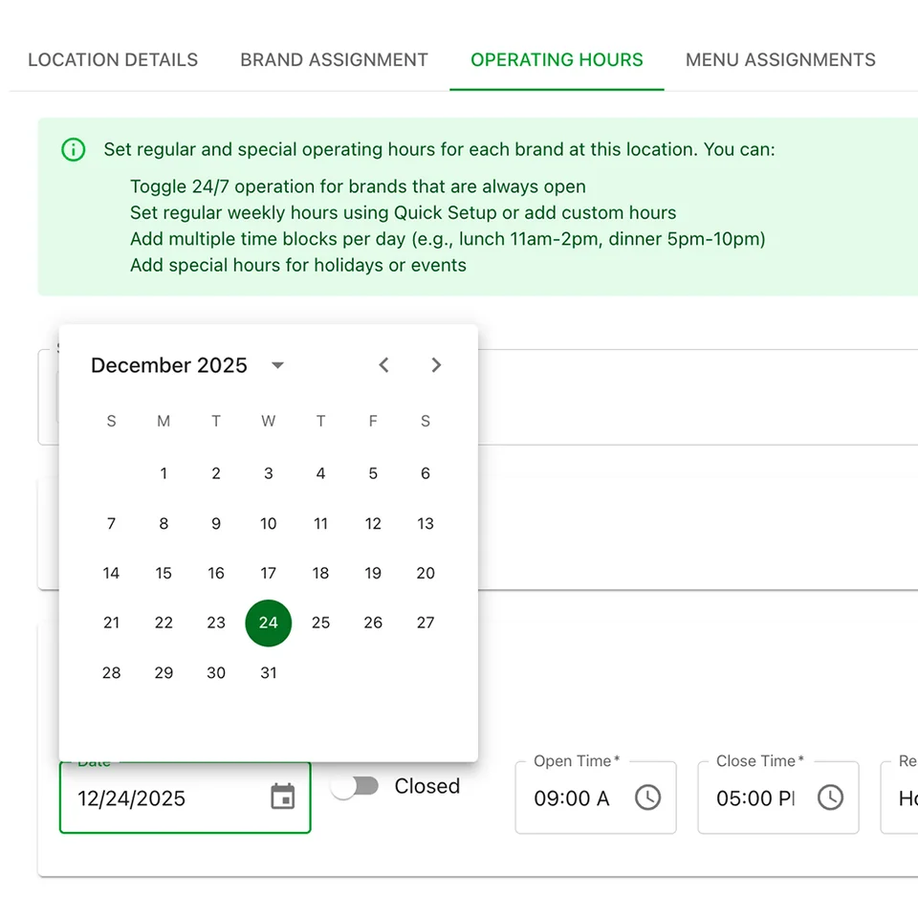Select December 3 in calendar
This screenshot has height=918, width=918.
click(268, 473)
